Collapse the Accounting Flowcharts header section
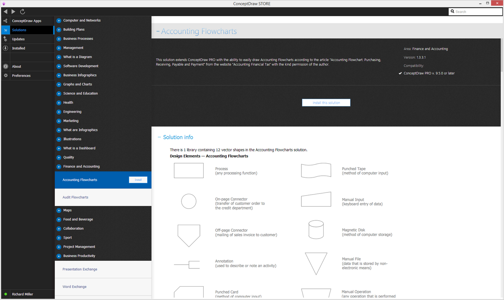 [x=158, y=31]
